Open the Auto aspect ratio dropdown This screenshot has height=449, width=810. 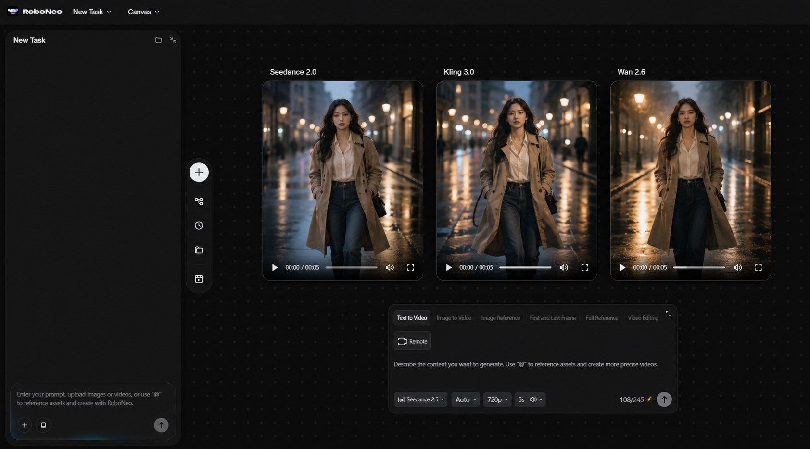[x=466, y=399]
